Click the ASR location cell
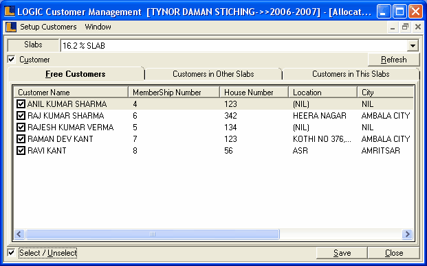 point(300,151)
